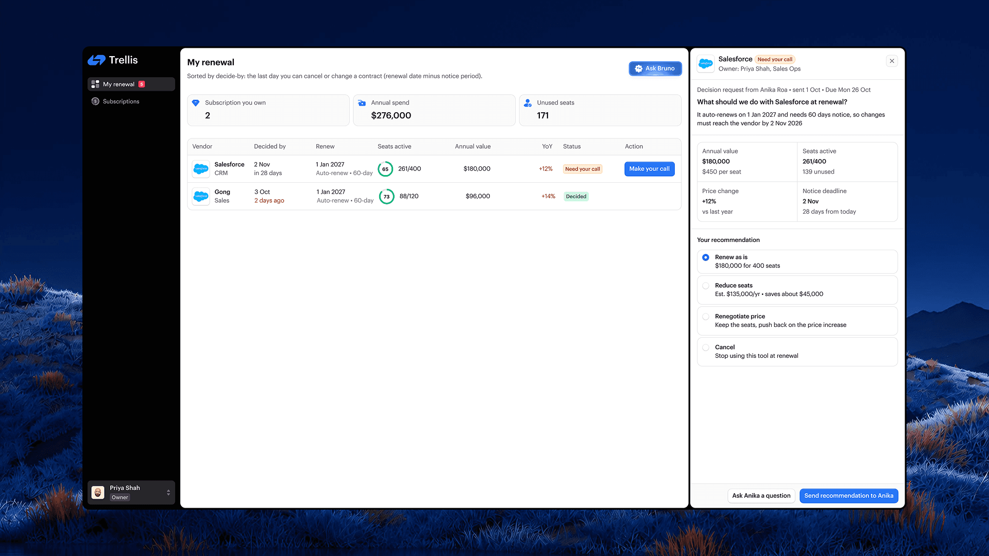989x556 pixels.
Task: Ask Bruno for help
Action: coord(655,68)
